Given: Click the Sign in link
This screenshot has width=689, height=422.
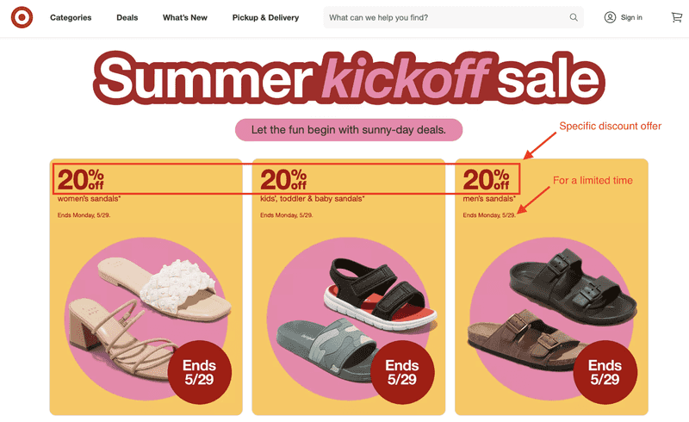Looking at the screenshot, I should coord(631,17).
